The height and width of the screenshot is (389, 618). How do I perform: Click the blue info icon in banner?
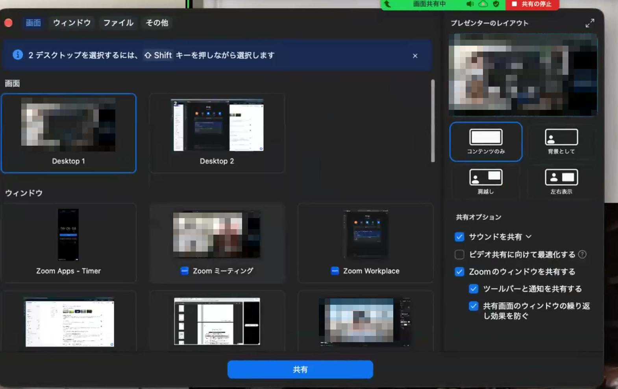tap(18, 55)
